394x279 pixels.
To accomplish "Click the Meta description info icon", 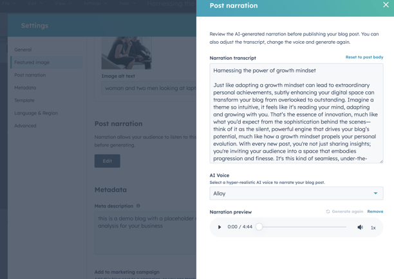I will pos(138,206).
